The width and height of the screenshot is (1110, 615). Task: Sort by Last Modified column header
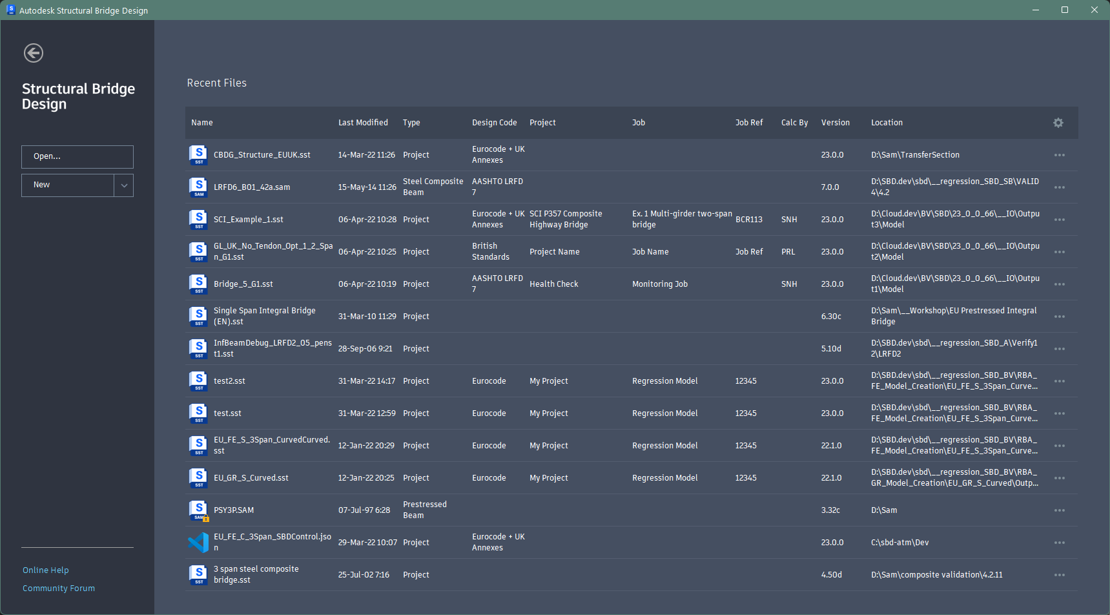coord(363,123)
